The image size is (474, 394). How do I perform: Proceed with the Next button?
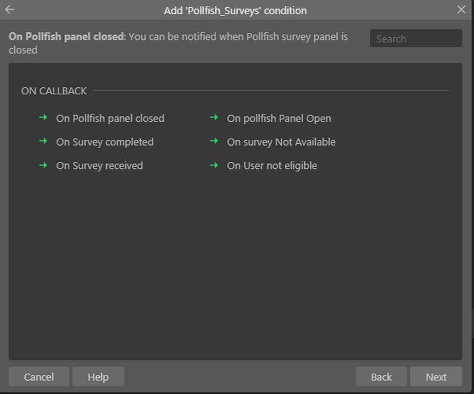click(x=436, y=377)
